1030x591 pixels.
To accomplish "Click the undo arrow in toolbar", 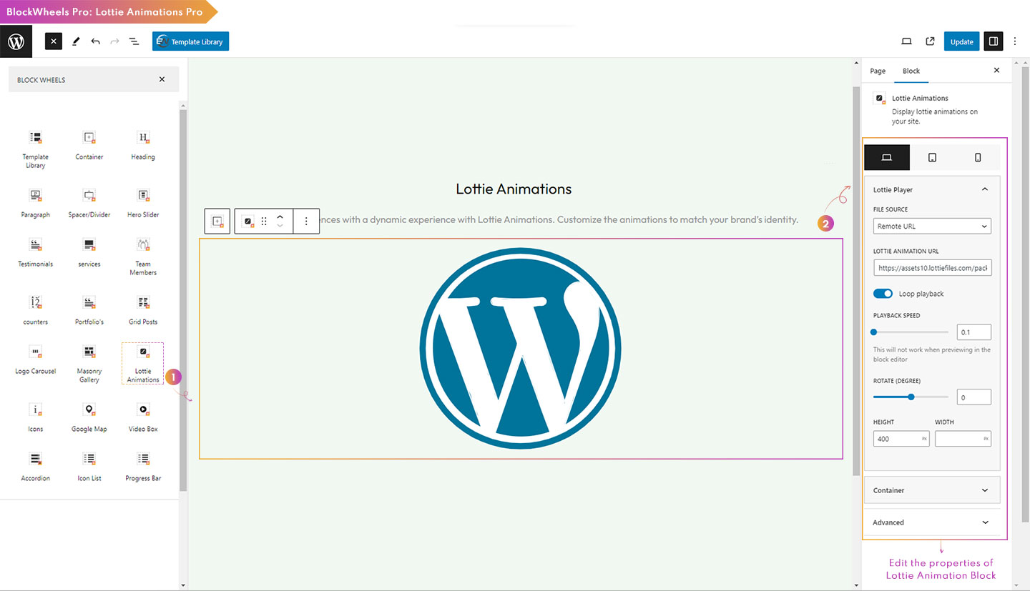I will [95, 41].
